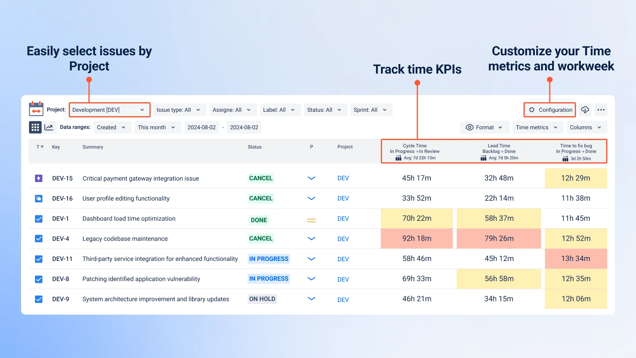
Task: Switch to grid view
Action: (35, 127)
